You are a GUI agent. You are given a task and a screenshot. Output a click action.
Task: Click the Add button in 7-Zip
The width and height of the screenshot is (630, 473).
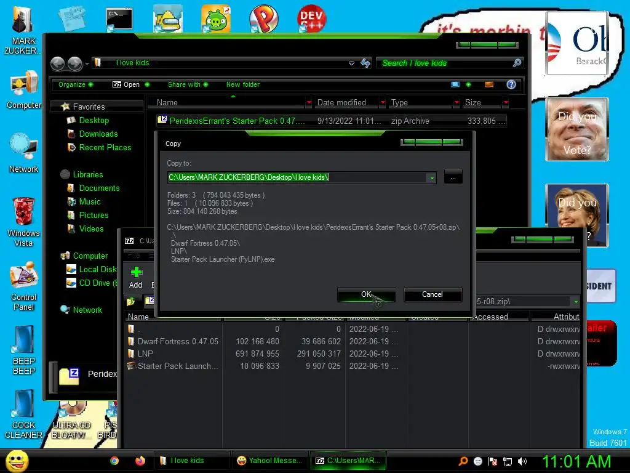(136, 278)
